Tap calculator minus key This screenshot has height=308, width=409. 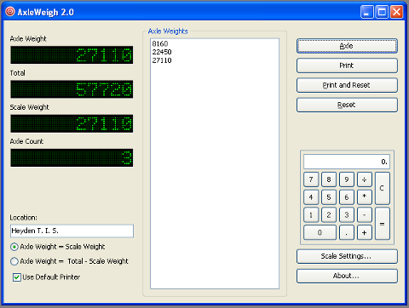click(365, 215)
